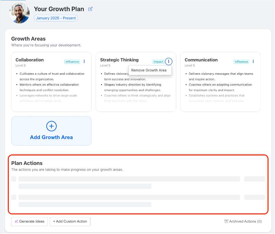Open the Archived Actions (0) link
This screenshot has height=234, width=275.
click(x=245, y=221)
